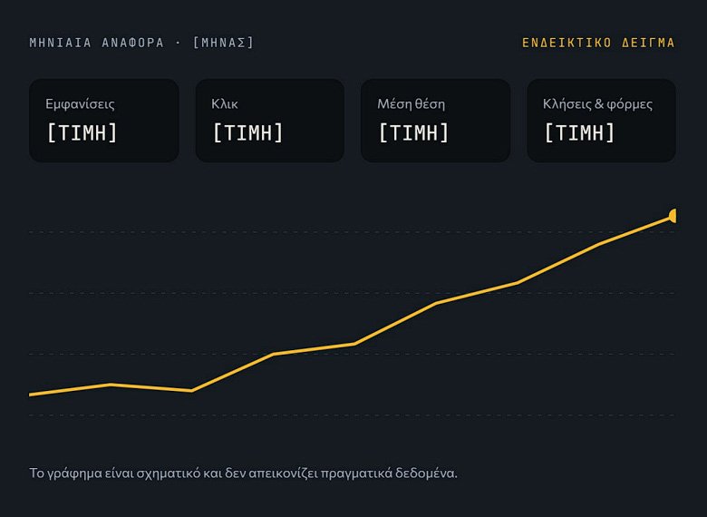
Task: Click the [ΤΙΜΗ] value under Κλικ
Action: click(x=247, y=132)
